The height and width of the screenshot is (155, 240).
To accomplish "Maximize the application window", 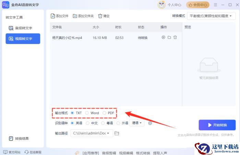I will [x=230, y=5].
